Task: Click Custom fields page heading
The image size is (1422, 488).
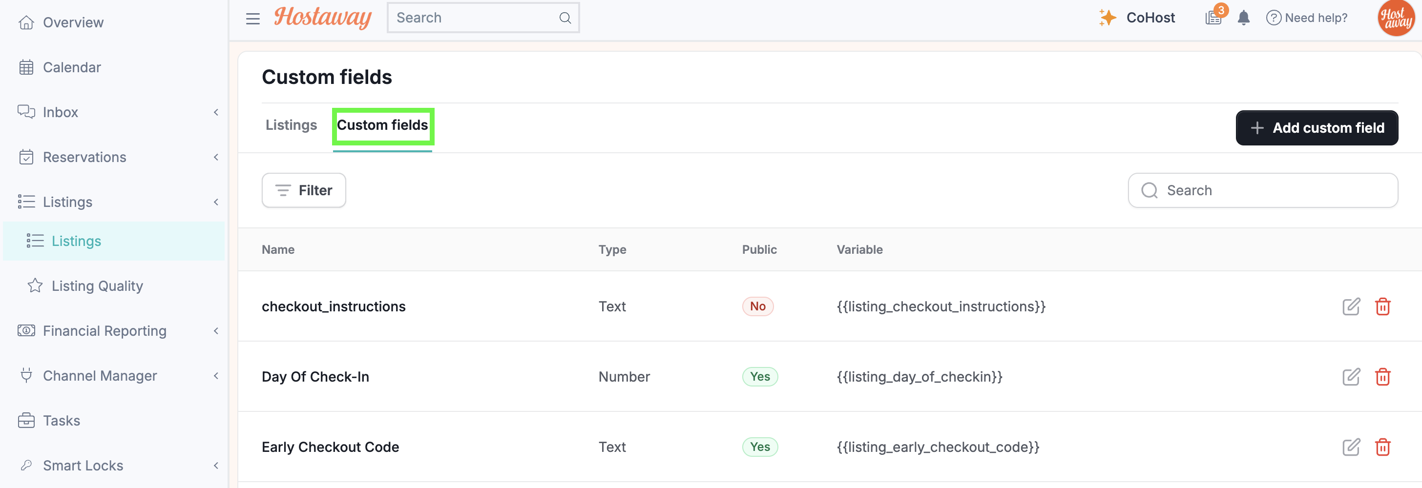Action: pos(327,77)
